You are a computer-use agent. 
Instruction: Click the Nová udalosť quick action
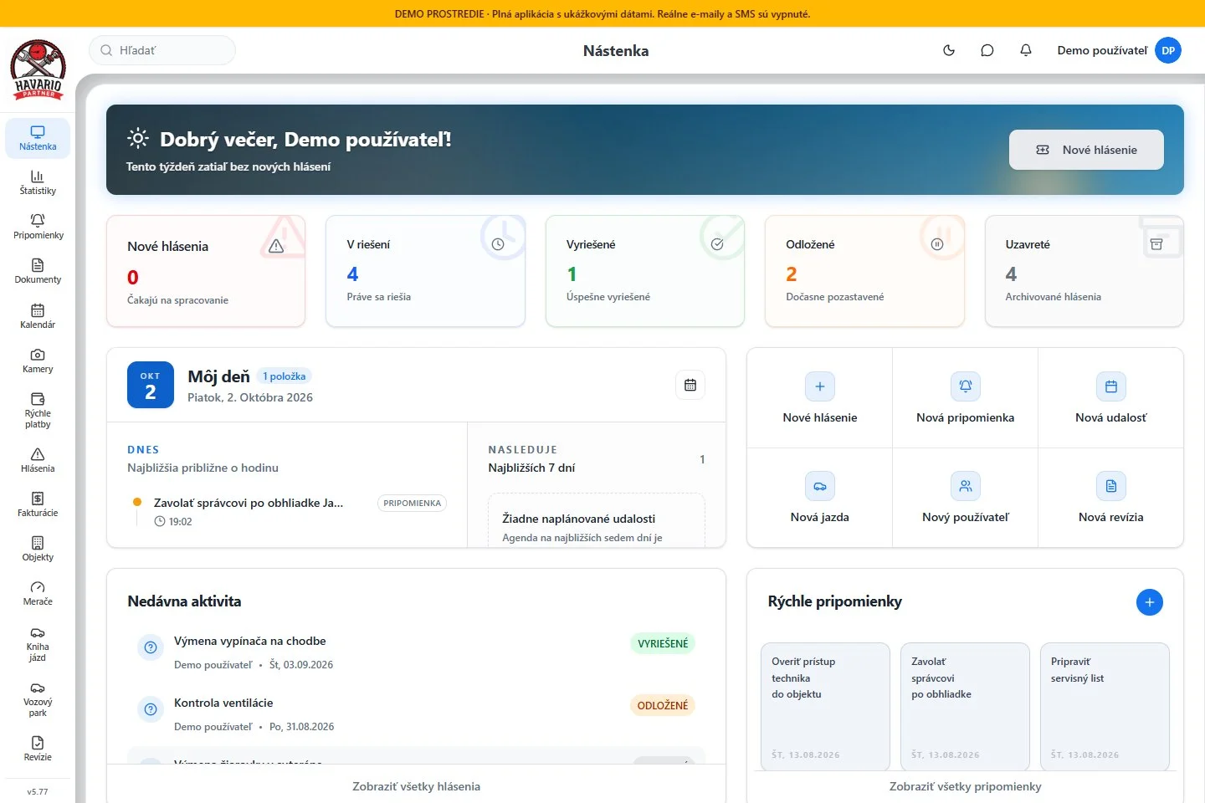(1111, 398)
